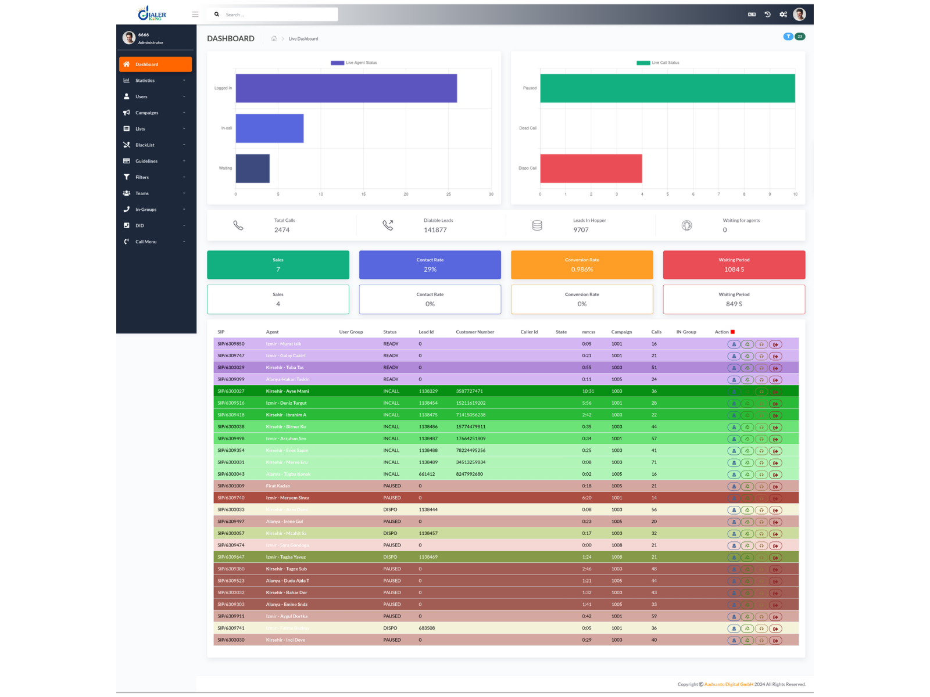930x697 pixels.
Task: Click the search magnifier icon
Action: 216,14
